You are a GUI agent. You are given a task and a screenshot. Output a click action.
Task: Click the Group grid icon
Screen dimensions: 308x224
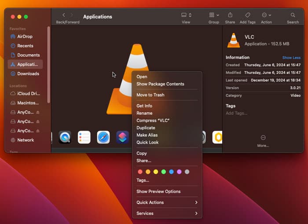click(x=212, y=15)
